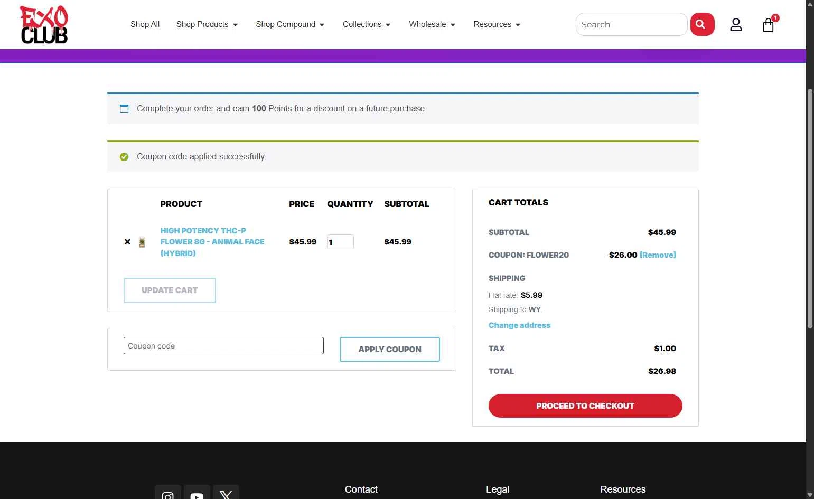Open the High Potency THC-P Flower product link
The image size is (814, 499).
[212, 242]
